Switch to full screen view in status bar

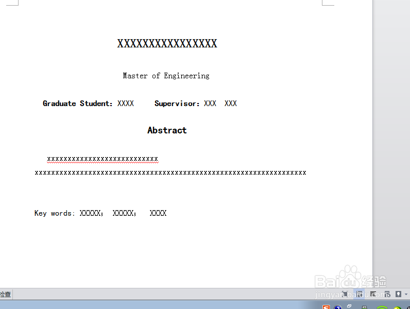[x=345, y=295]
